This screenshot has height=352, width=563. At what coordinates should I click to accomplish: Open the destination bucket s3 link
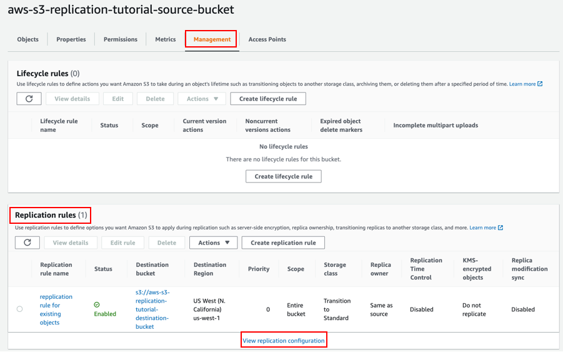pos(152,309)
